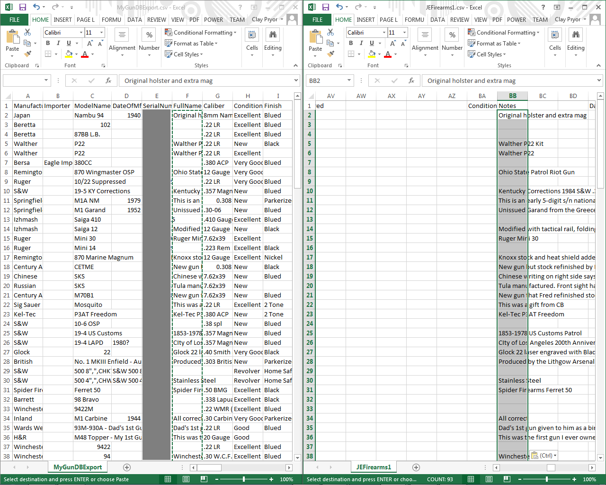The image size is (606, 485).
Task: Click Fill Color bucket in left window
Action: 69,54
